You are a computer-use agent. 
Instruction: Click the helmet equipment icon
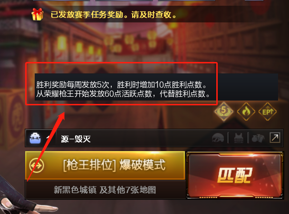(x=218, y=138)
